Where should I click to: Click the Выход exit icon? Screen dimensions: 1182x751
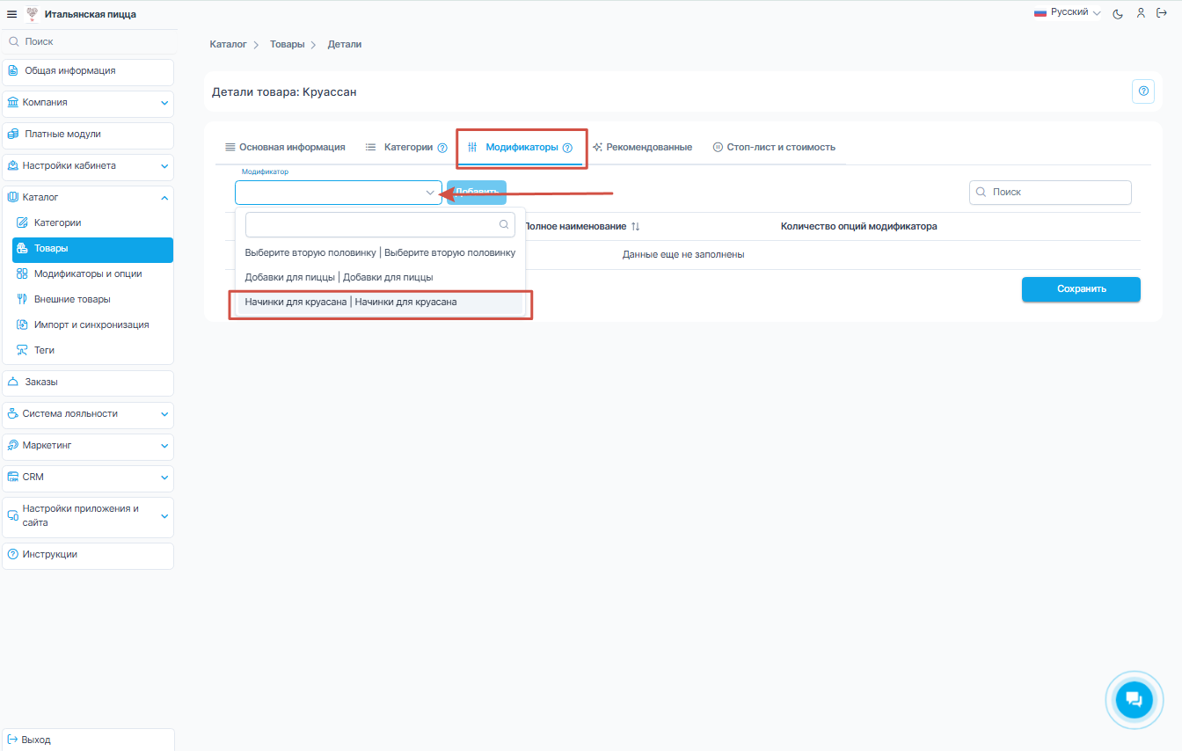(13, 740)
